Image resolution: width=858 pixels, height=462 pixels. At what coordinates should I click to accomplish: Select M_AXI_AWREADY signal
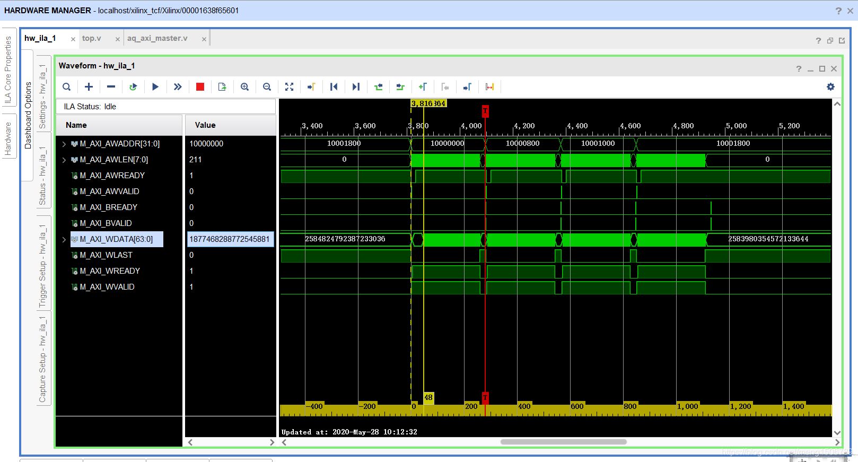(112, 176)
